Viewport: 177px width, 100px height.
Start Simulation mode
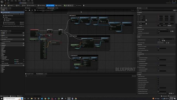tap(59, 6)
